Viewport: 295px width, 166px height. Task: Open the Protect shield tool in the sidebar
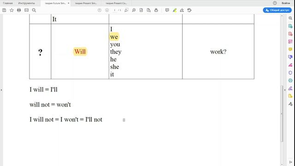click(x=290, y=73)
